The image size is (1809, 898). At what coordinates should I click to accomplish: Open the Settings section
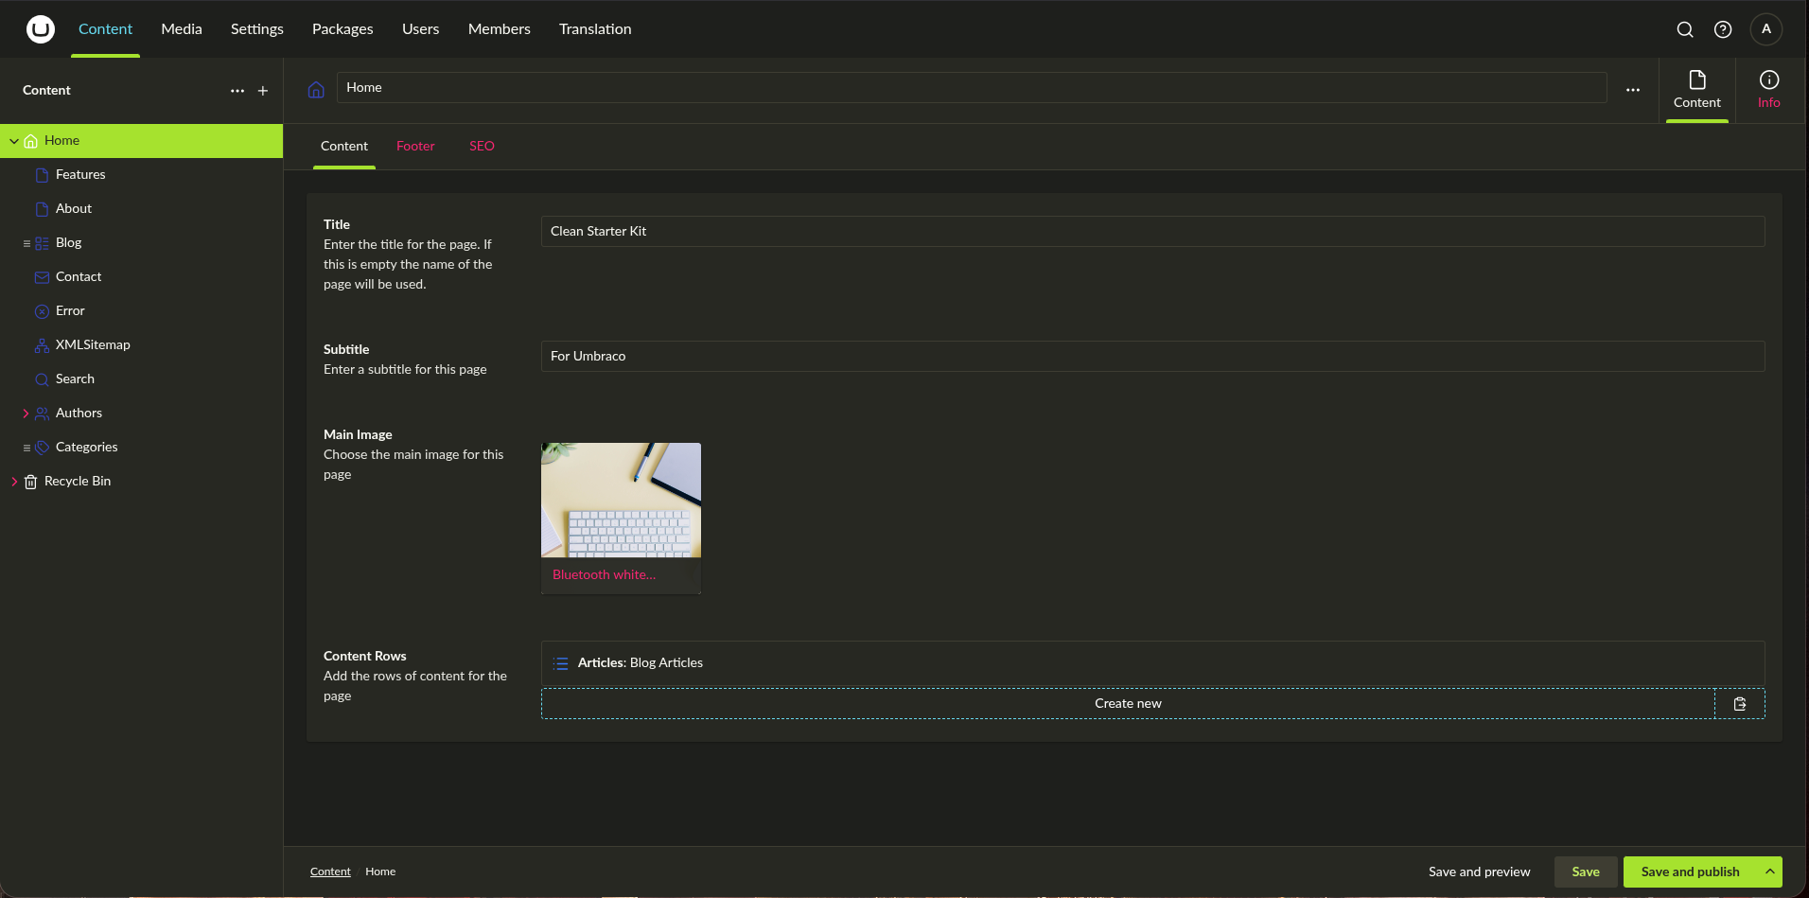click(257, 29)
